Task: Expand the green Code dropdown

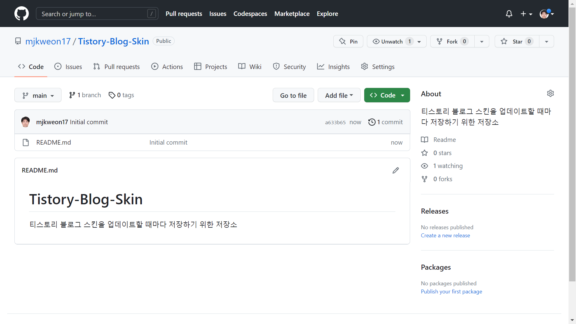Action: tap(387, 95)
